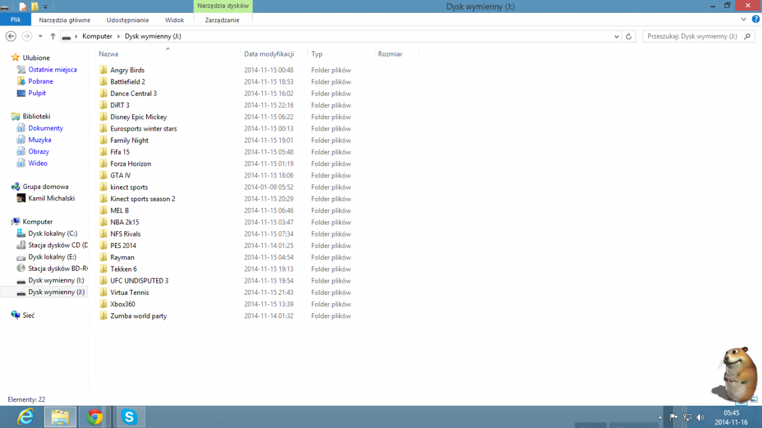
Task: Select the GTA IV folder icon
Action: 104,176
